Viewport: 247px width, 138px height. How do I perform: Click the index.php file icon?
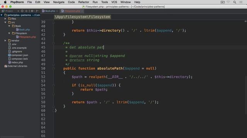pyautogui.click(x=10, y=62)
